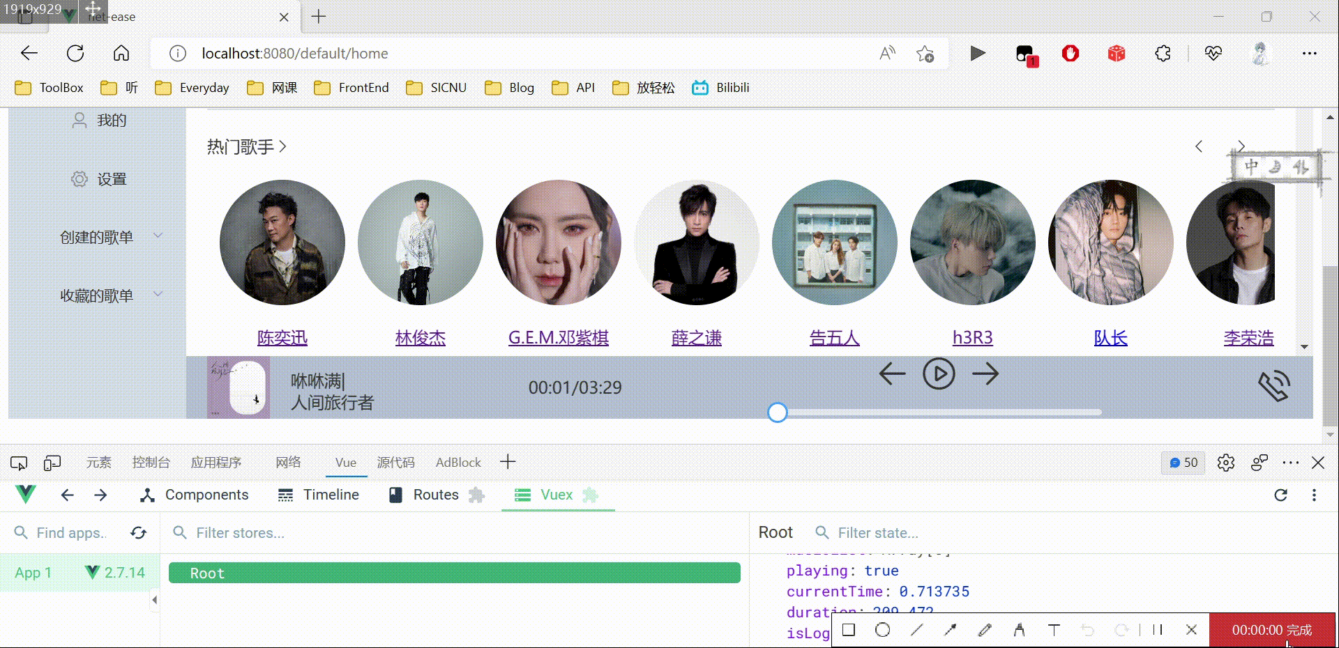The height and width of the screenshot is (648, 1339).
Task: Open the extensions puzzle menu
Action: 1163,54
